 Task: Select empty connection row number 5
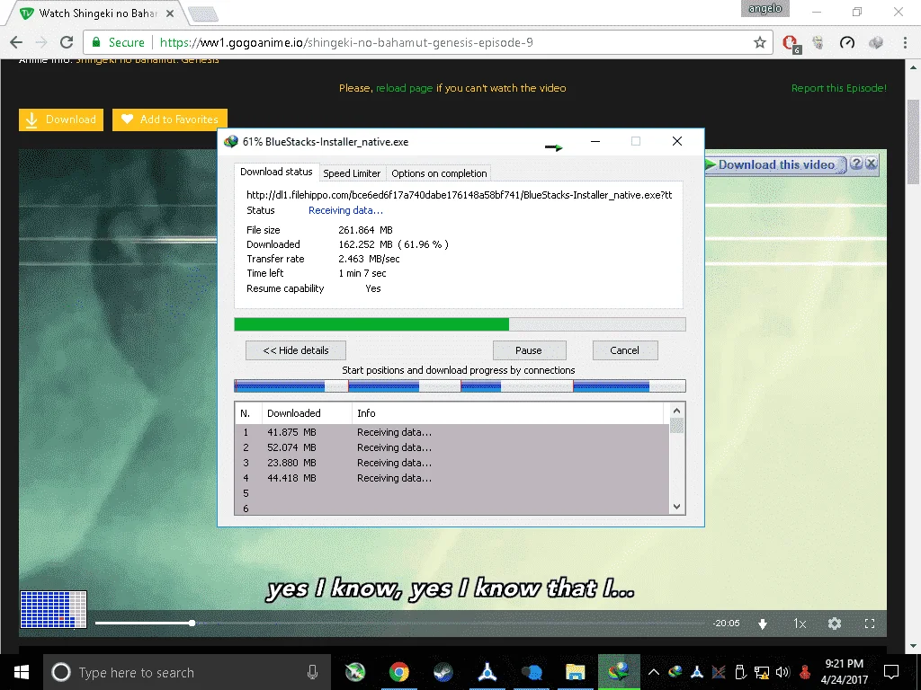452,493
